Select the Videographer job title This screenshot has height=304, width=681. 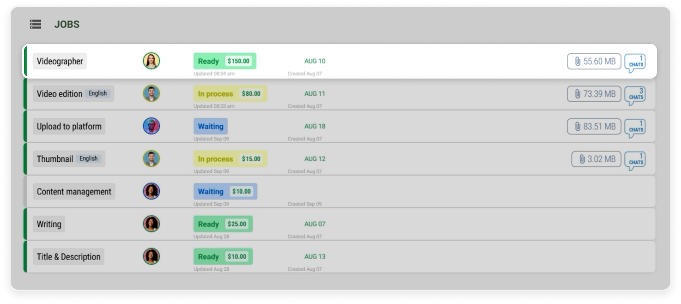pos(60,61)
